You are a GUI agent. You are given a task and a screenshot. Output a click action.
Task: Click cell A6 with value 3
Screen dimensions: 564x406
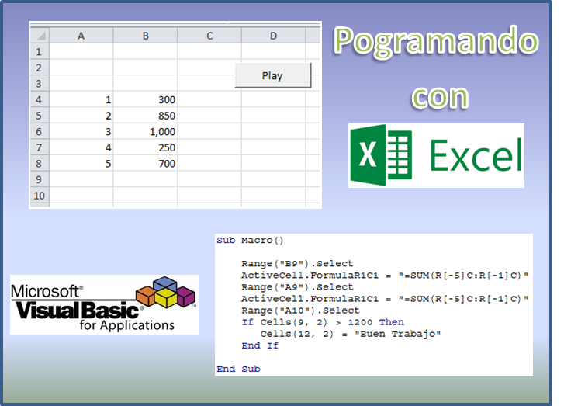pyautogui.click(x=81, y=131)
